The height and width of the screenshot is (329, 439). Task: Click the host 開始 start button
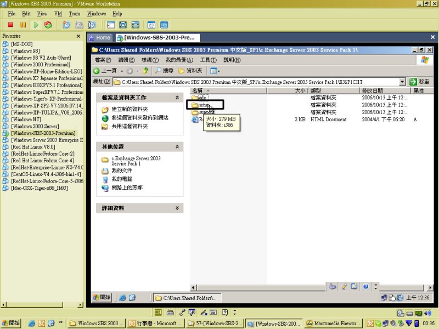10,323
